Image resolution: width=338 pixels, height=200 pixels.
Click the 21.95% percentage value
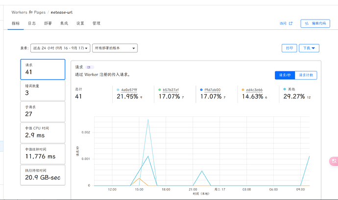point(127,96)
